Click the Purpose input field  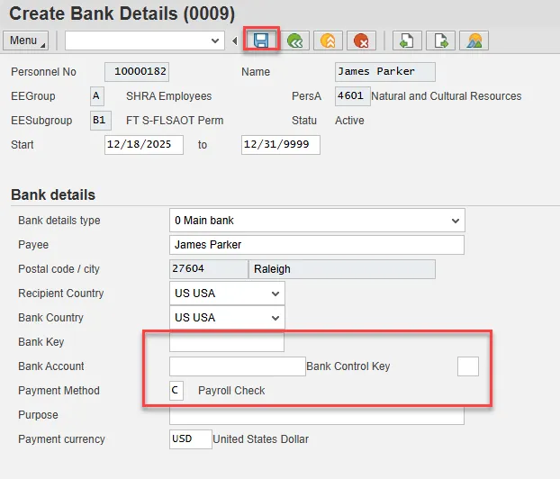point(317,415)
